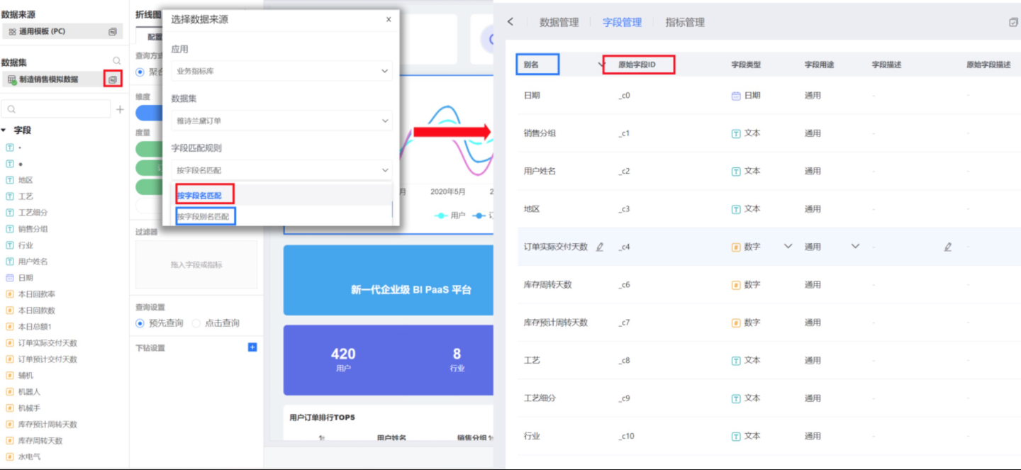Choose the 按字段别名匹配 option
Image resolution: width=1021 pixels, height=470 pixels.
pyautogui.click(x=203, y=216)
